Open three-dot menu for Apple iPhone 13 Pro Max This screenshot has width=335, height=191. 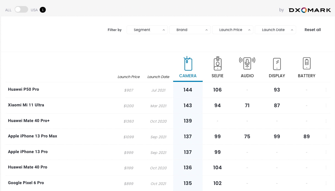pyautogui.click(x=326, y=137)
